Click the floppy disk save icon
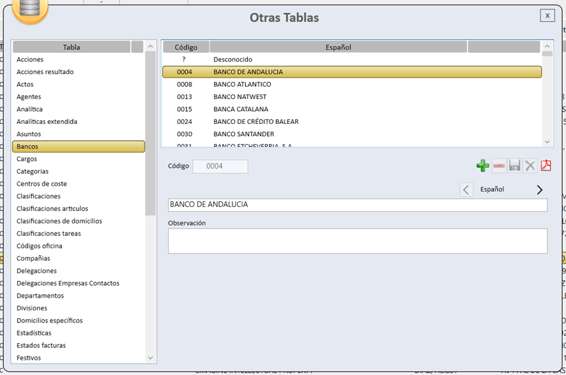Viewport: 566px width, 375px height. point(515,166)
